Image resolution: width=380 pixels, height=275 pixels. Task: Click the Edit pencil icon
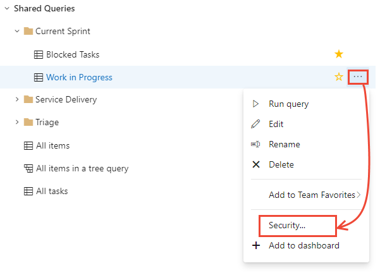(x=256, y=124)
